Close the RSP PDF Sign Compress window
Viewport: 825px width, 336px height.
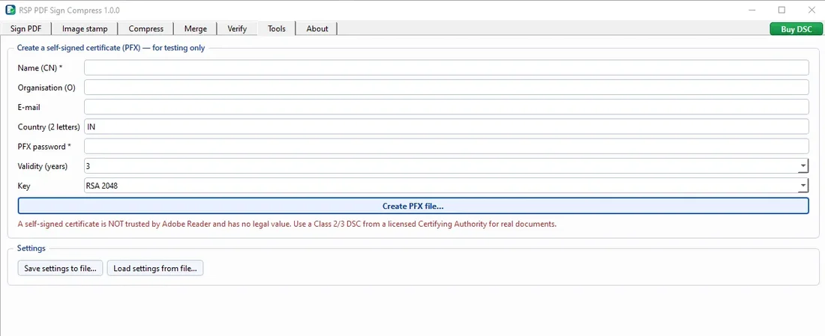pyautogui.click(x=811, y=10)
